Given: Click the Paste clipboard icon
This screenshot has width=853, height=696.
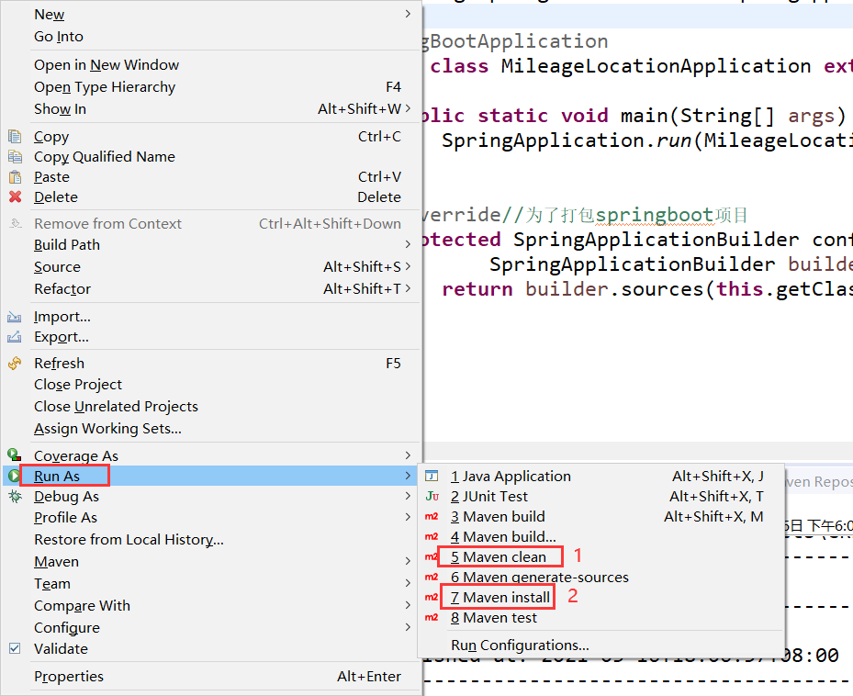Looking at the screenshot, I should pos(15,176).
